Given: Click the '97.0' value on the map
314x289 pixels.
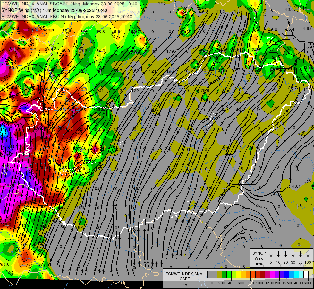Looking at the screenshot, I should (42, 265).
